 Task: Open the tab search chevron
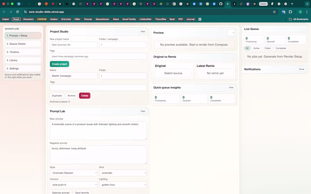tap(307, 4)
